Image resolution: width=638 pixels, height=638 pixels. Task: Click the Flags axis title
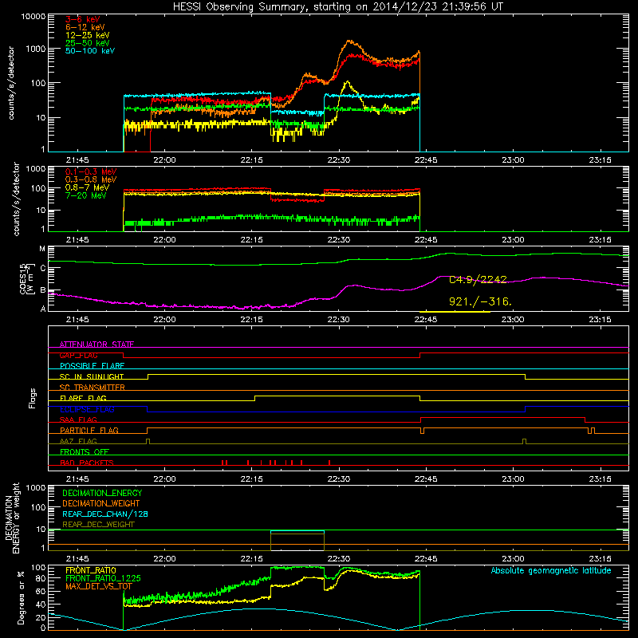tap(32, 398)
